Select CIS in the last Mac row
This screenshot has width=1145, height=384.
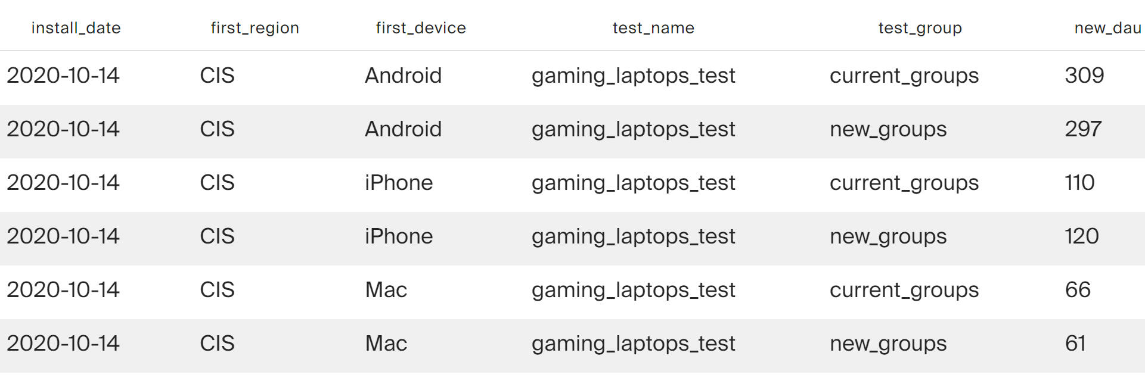point(217,344)
